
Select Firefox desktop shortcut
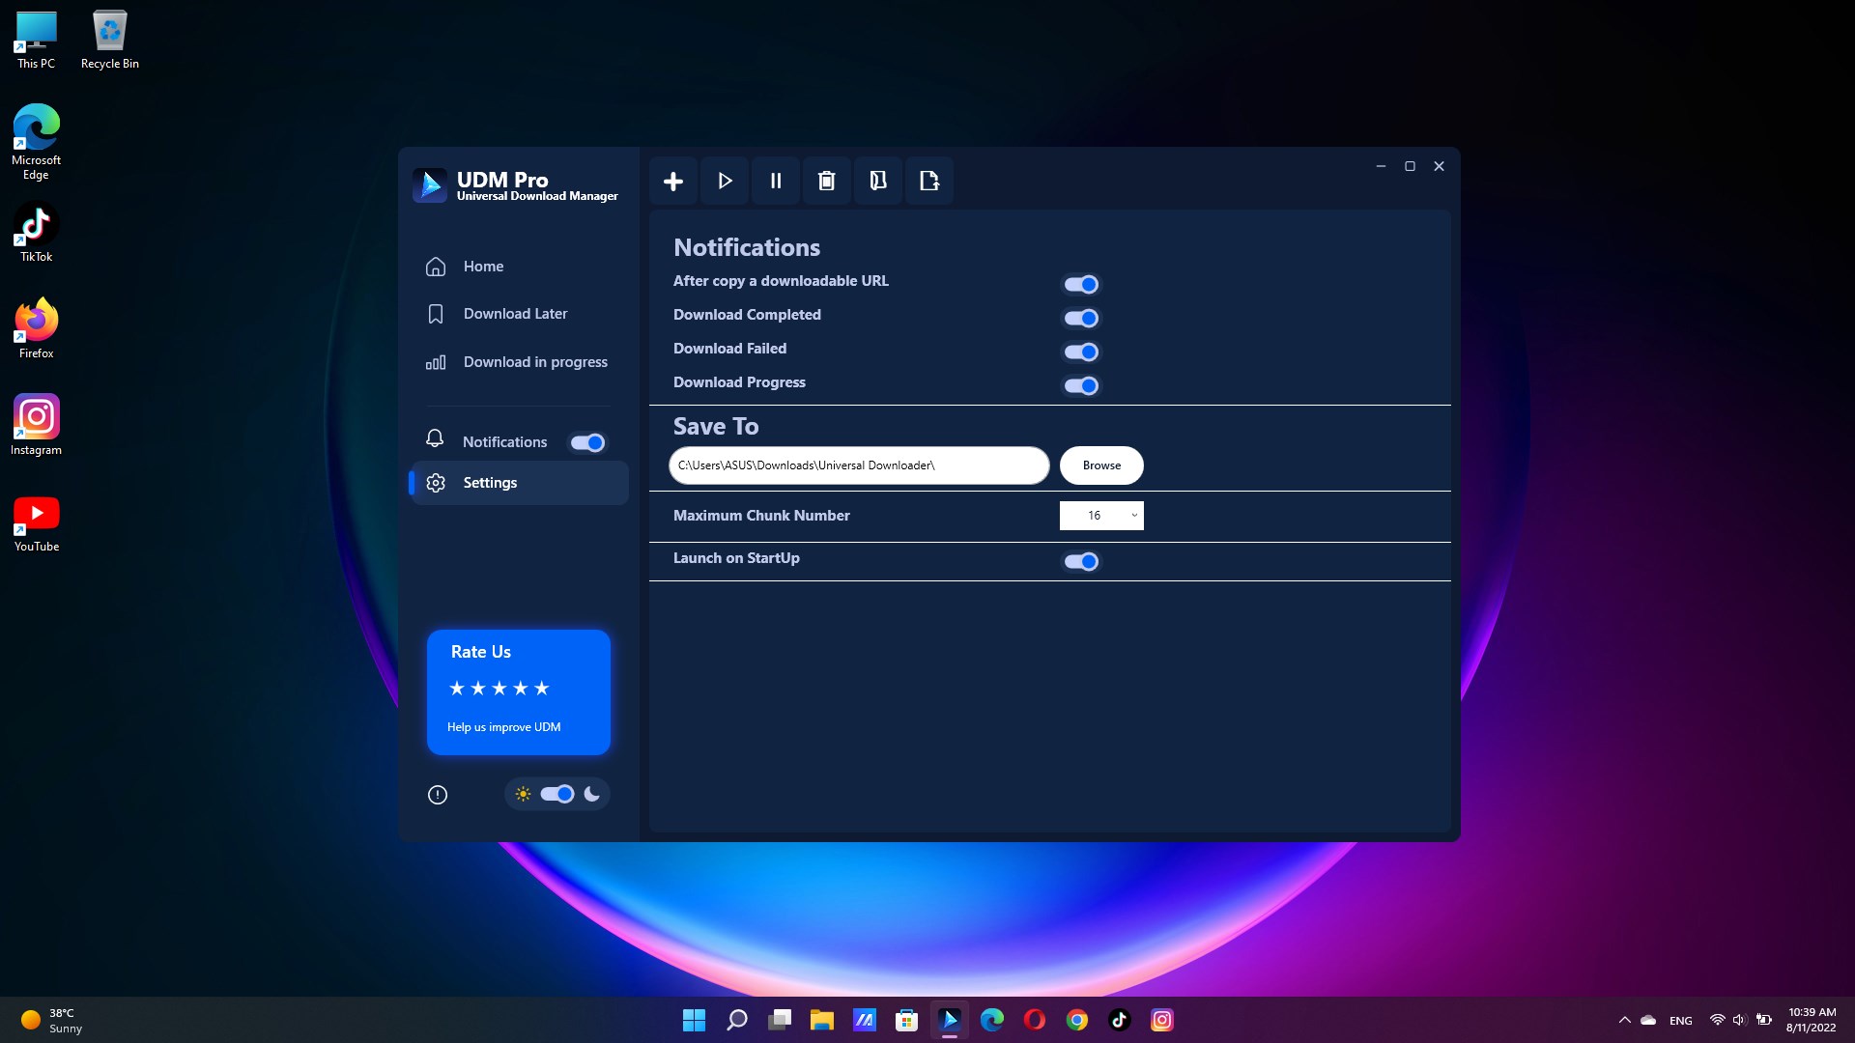[x=37, y=330]
